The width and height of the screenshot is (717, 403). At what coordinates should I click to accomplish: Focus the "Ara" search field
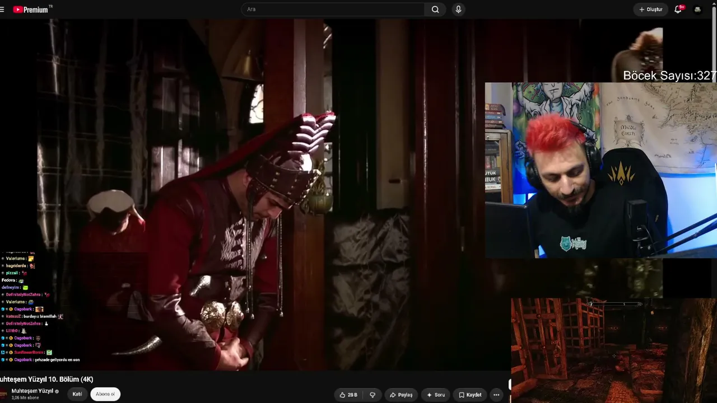(x=333, y=10)
